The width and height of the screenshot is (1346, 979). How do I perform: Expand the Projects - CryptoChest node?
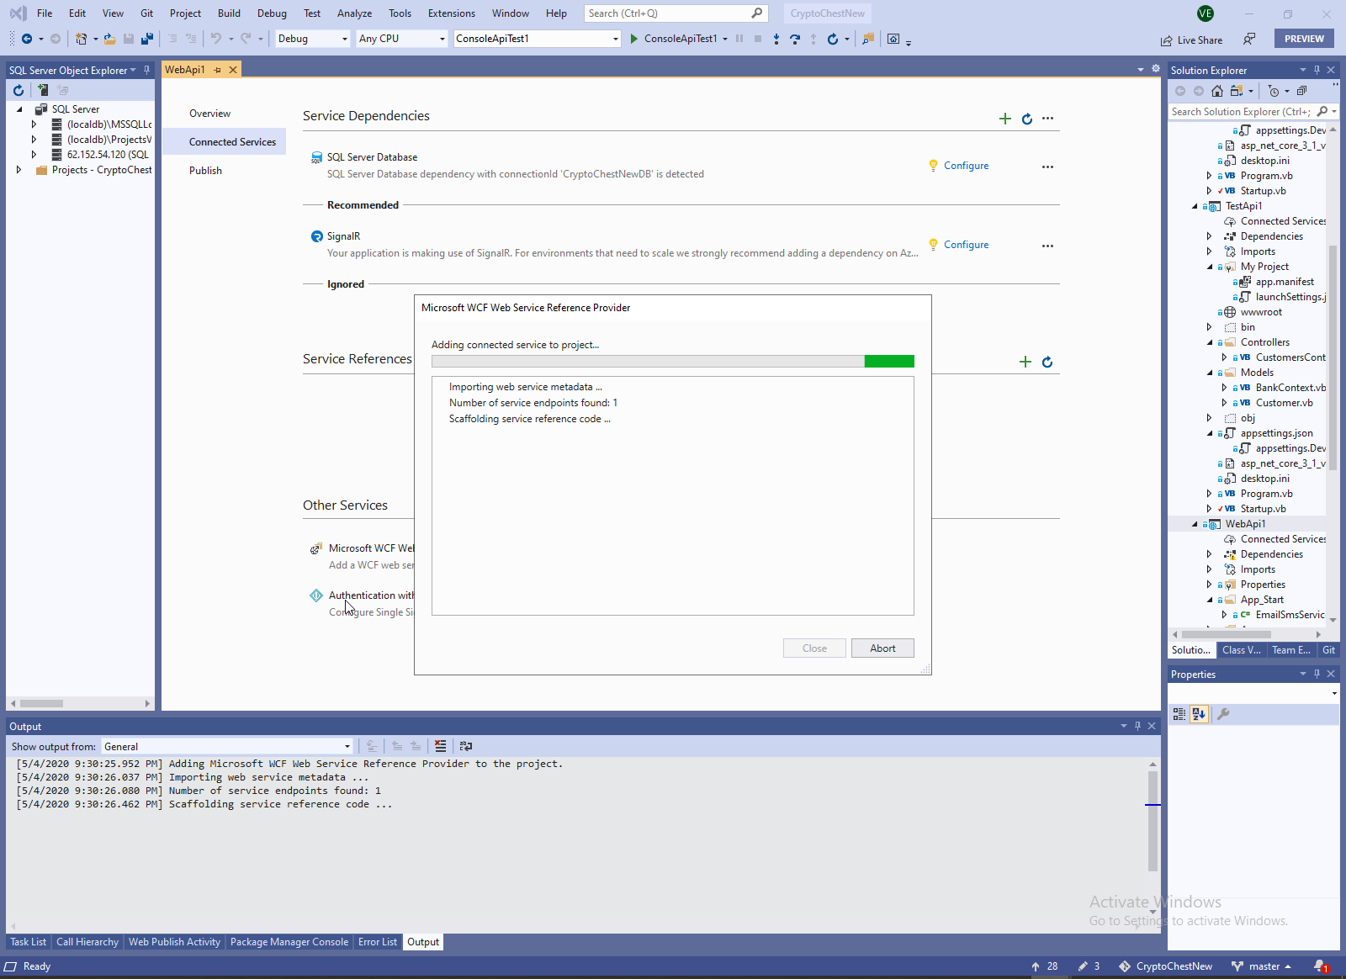19,170
